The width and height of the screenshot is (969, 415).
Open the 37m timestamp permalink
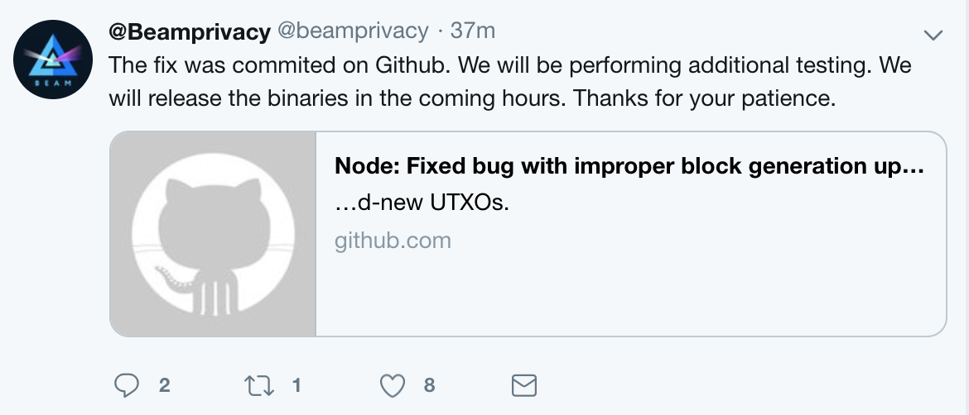point(473,31)
